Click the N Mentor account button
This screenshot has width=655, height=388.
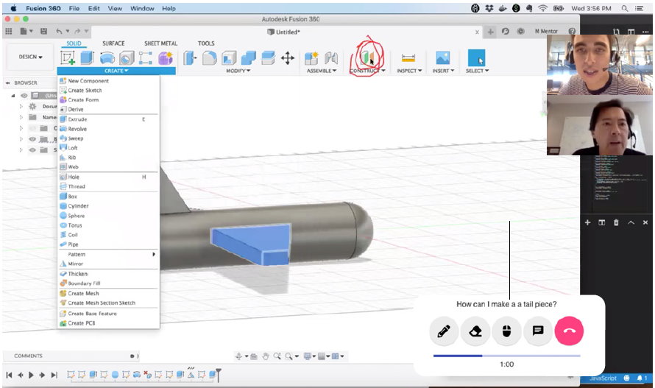546,31
